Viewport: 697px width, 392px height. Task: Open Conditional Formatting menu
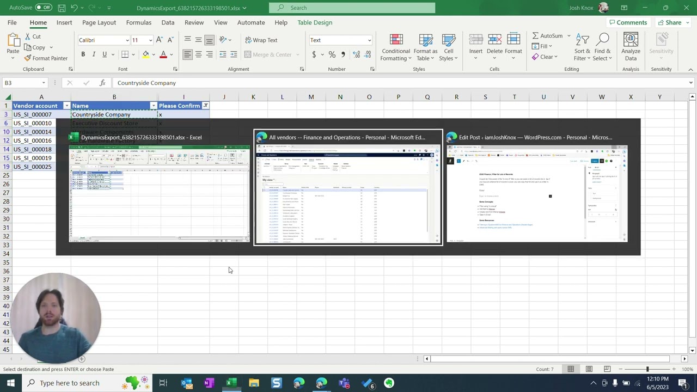pyautogui.click(x=396, y=47)
